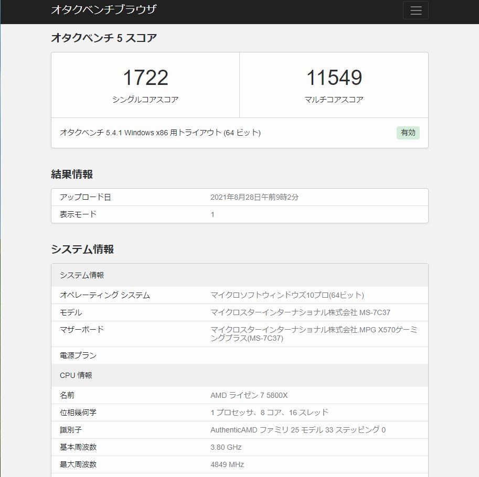Select the 4849 MHz maximum frequency value
The width and height of the screenshot is (479, 477).
pos(227,464)
